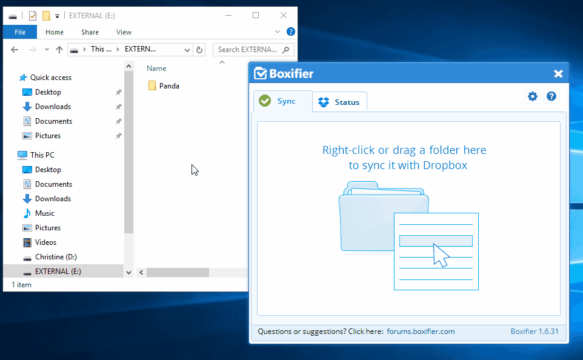The width and height of the screenshot is (583, 360).
Task: Click the pin icon beside Documents
Action: click(118, 121)
